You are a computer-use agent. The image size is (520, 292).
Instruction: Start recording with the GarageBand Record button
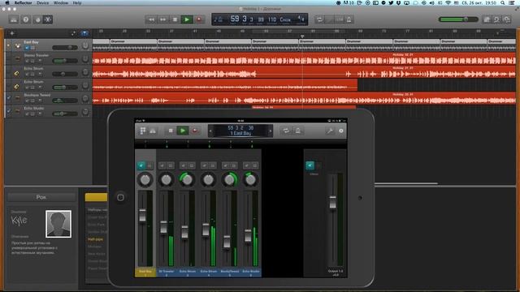199,19
